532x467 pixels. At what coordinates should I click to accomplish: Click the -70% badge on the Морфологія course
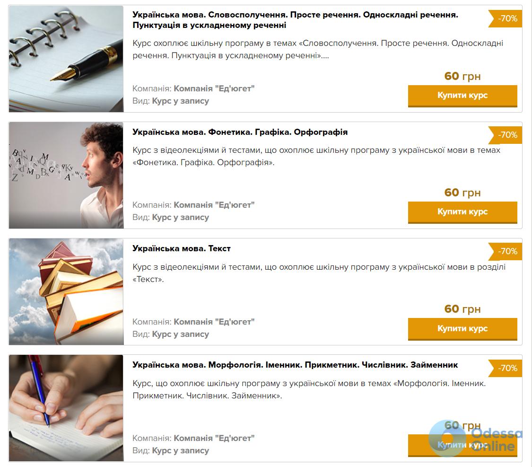(x=505, y=368)
